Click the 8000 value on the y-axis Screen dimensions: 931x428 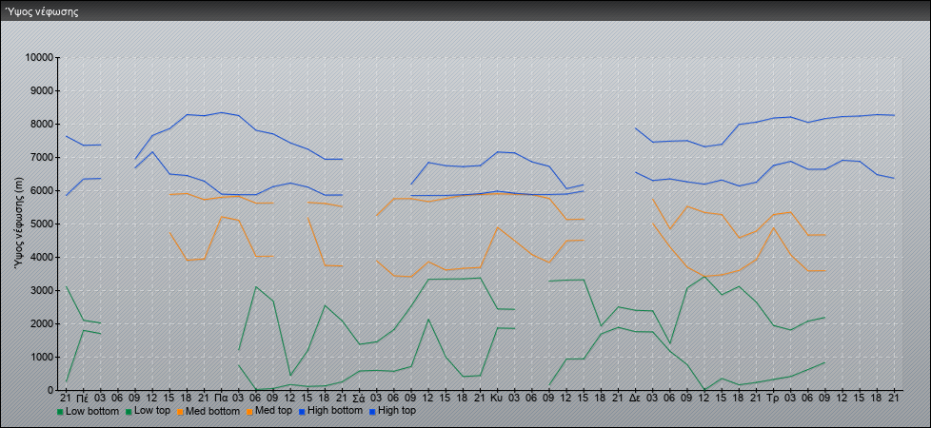point(41,125)
